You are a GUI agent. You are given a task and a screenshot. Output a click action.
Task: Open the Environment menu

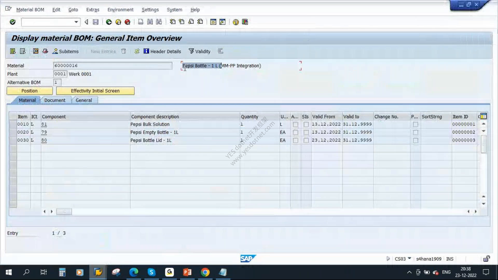(120, 10)
